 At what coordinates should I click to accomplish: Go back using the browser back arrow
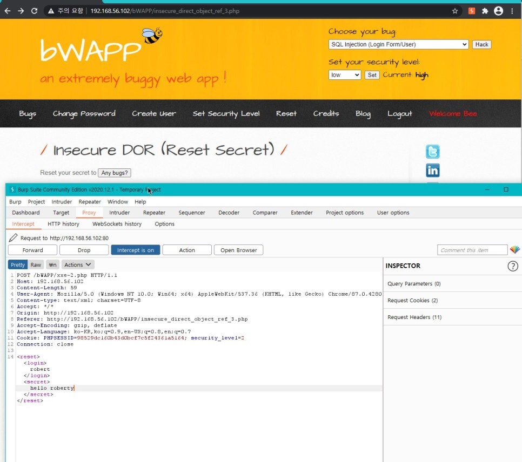(x=8, y=11)
